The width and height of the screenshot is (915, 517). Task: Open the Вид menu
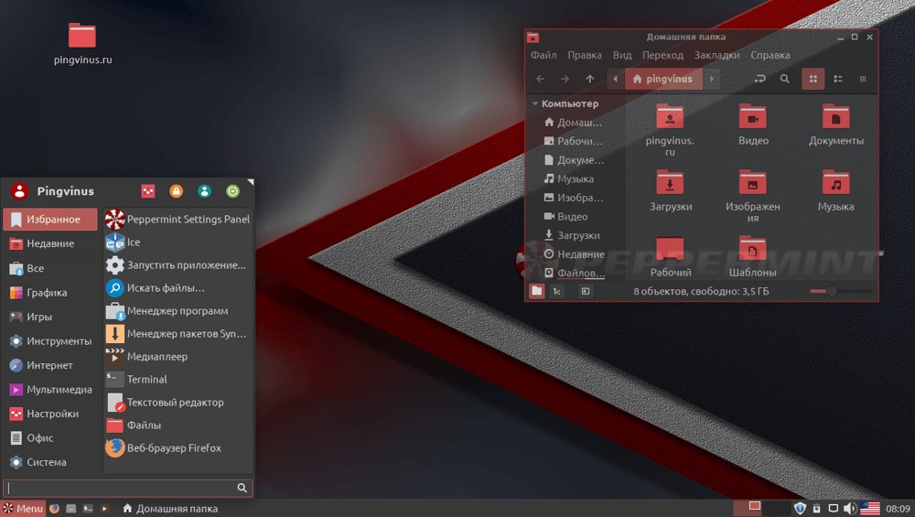click(x=622, y=55)
